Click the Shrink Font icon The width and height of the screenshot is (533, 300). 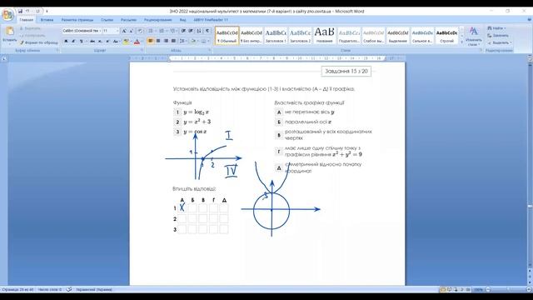(x=132, y=31)
